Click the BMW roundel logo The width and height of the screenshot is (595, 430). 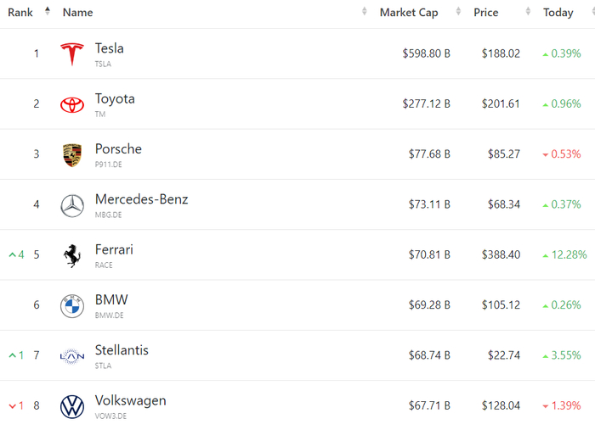(x=72, y=306)
